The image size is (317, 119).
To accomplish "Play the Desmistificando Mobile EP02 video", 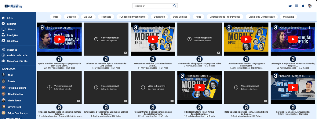I will click(246, 39).
